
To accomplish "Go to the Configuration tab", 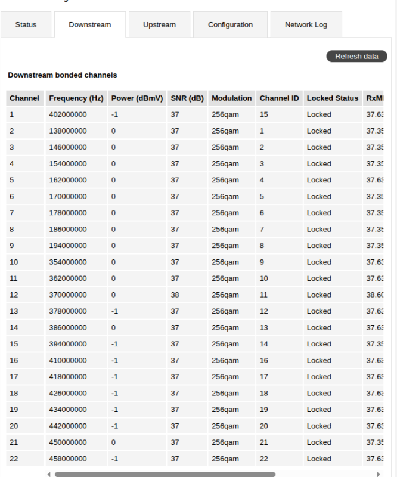I will coord(230,24).
